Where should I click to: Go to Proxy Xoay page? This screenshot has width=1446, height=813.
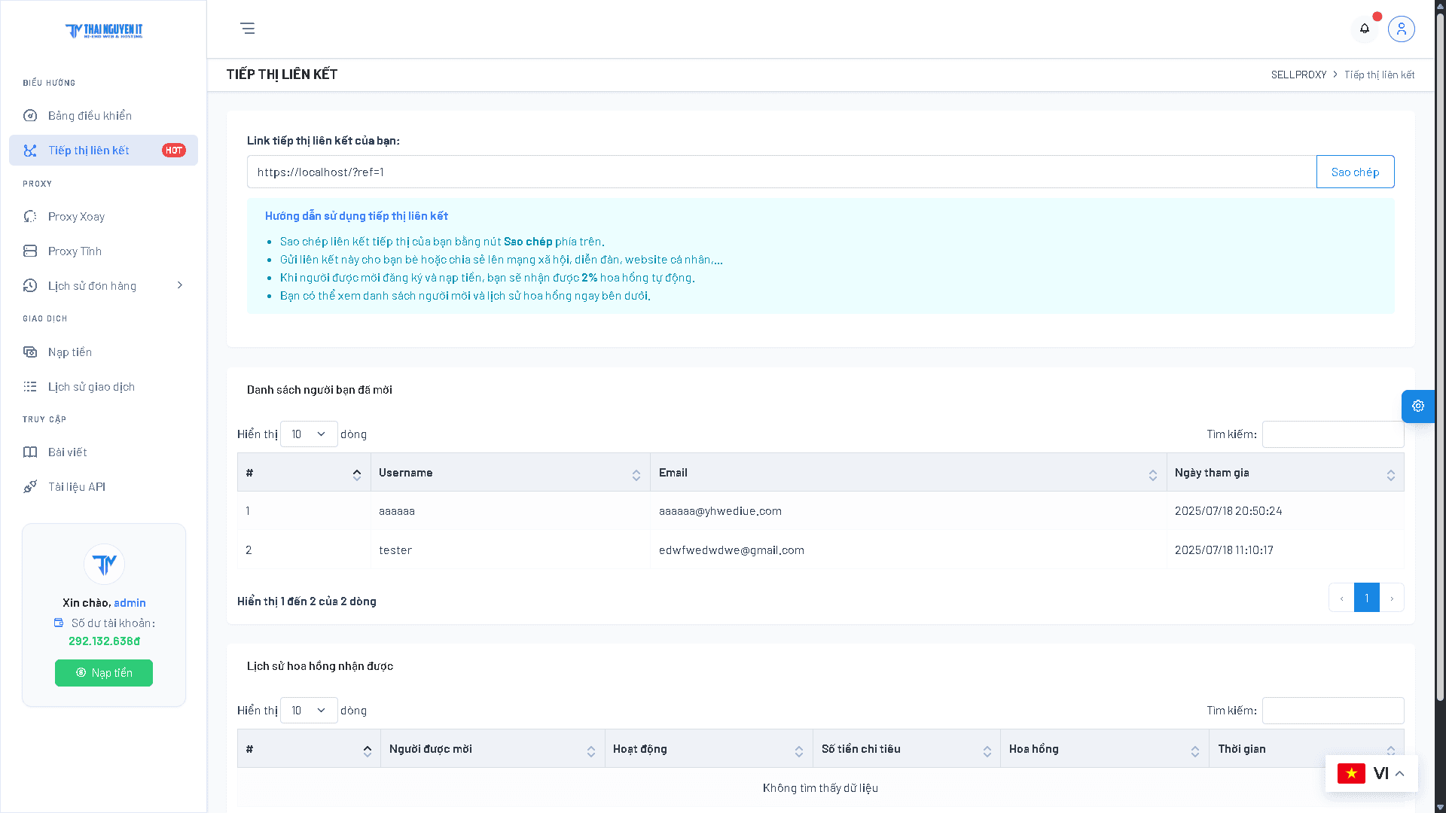click(x=103, y=216)
